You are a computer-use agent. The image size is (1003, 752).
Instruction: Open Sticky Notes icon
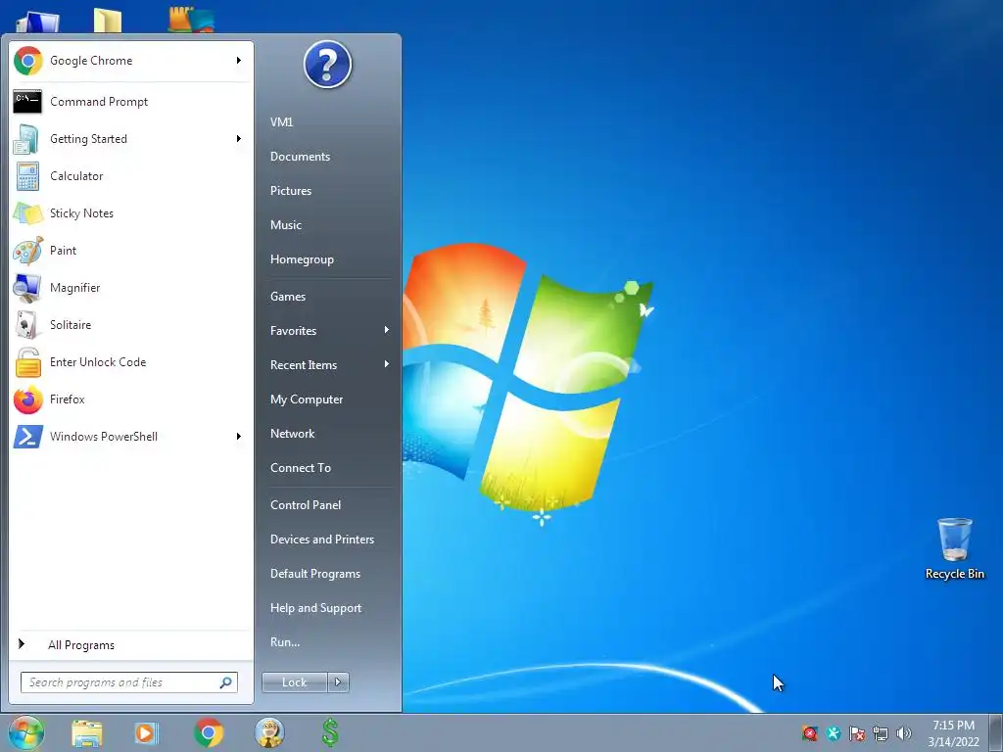pyautogui.click(x=27, y=212)
